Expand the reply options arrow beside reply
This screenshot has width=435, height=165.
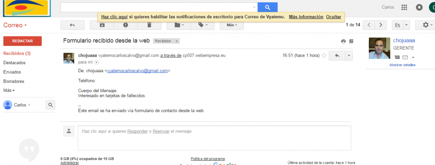[349, 56]
